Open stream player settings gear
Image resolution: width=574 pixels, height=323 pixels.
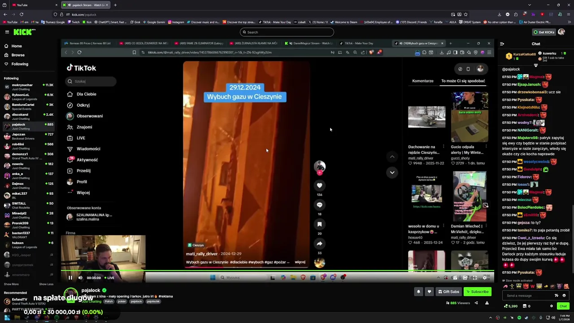(x=484, y=278)
